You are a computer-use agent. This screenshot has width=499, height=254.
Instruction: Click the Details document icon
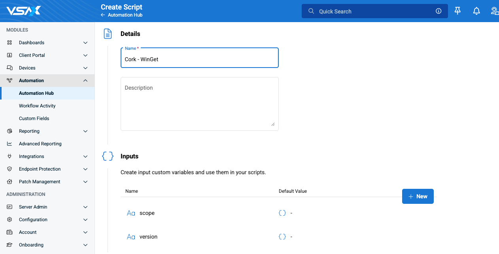coord(108,34)
